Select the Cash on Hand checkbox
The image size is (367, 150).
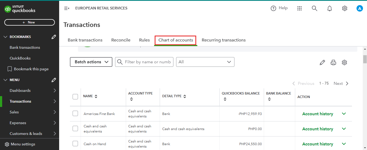click(x=75, y=144)
